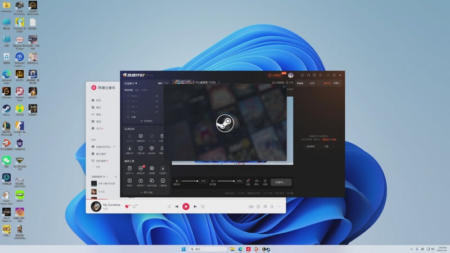Close the Steam splash window

tap(284, 87)
